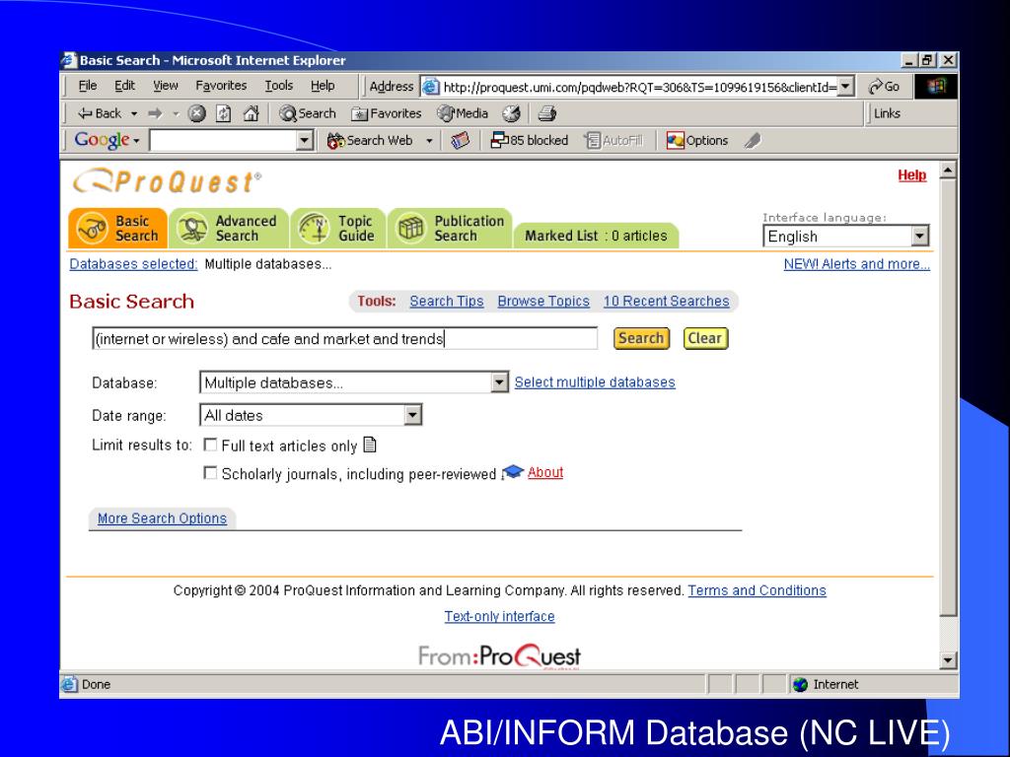Check Full text articles only
This screenshot has height=757, width=1010.
[x=210, y=445]
